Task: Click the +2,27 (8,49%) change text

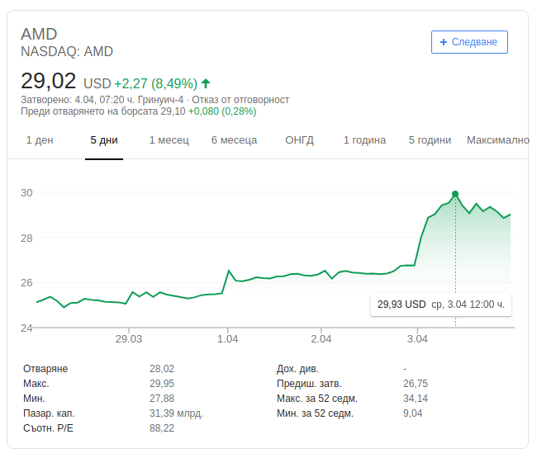Action: tap(156, 83)
